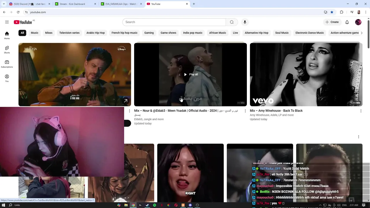Viewport: 370px width, 208px height.
Task: Click the Create button
Action: click(x=332, y=22)
